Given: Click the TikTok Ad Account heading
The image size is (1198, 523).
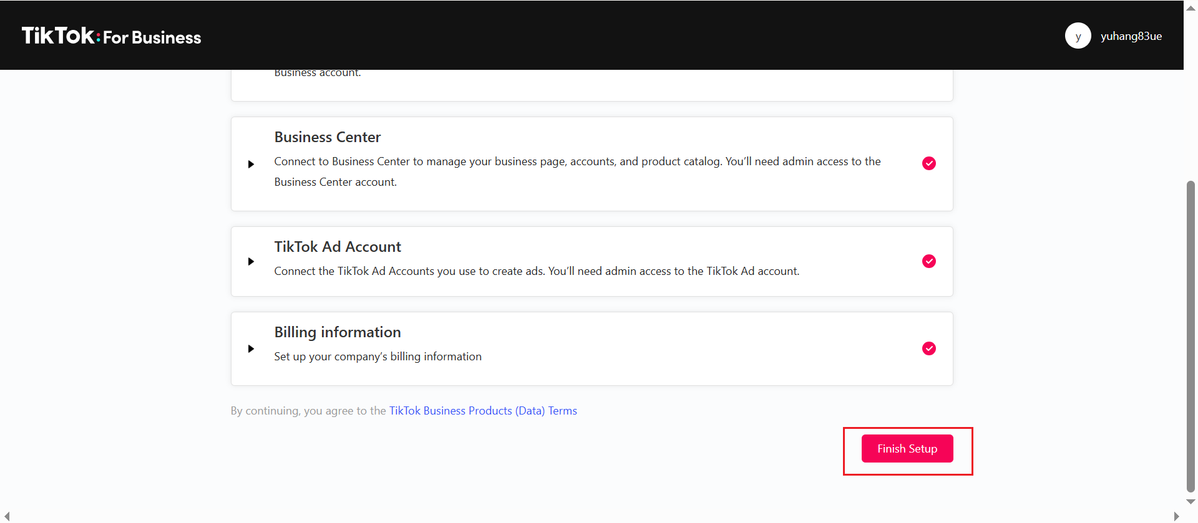Looking at the screenshot, I should pyautogui.click(x=338, y=247).
